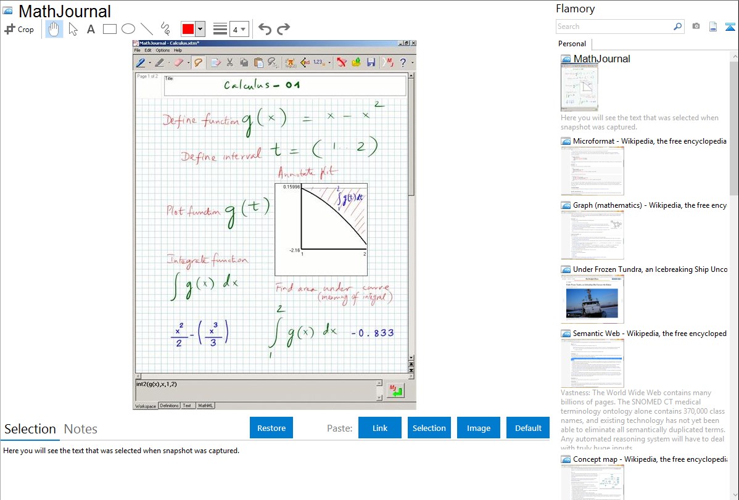Click the 1.23 numeric format icon

tap(318, 62)
